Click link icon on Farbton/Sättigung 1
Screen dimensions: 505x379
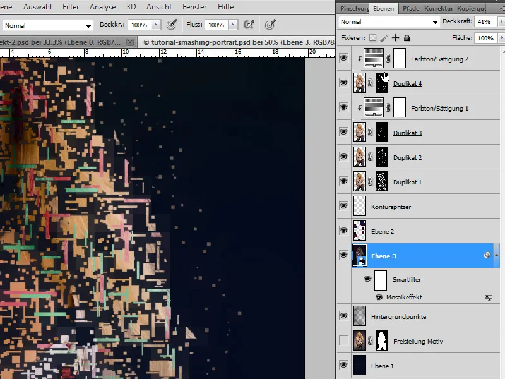point(388,107)
